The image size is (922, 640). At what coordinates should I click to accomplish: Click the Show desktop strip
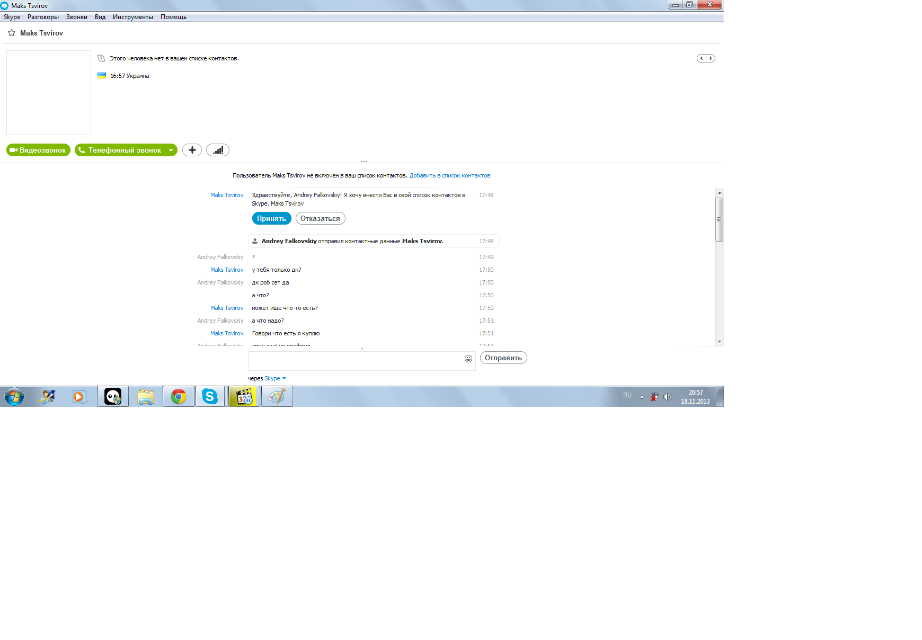click(720, 396)
